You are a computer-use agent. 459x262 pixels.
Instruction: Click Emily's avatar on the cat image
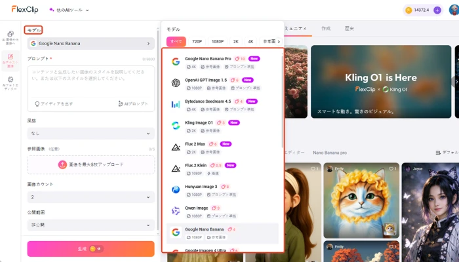click(330, 169)
